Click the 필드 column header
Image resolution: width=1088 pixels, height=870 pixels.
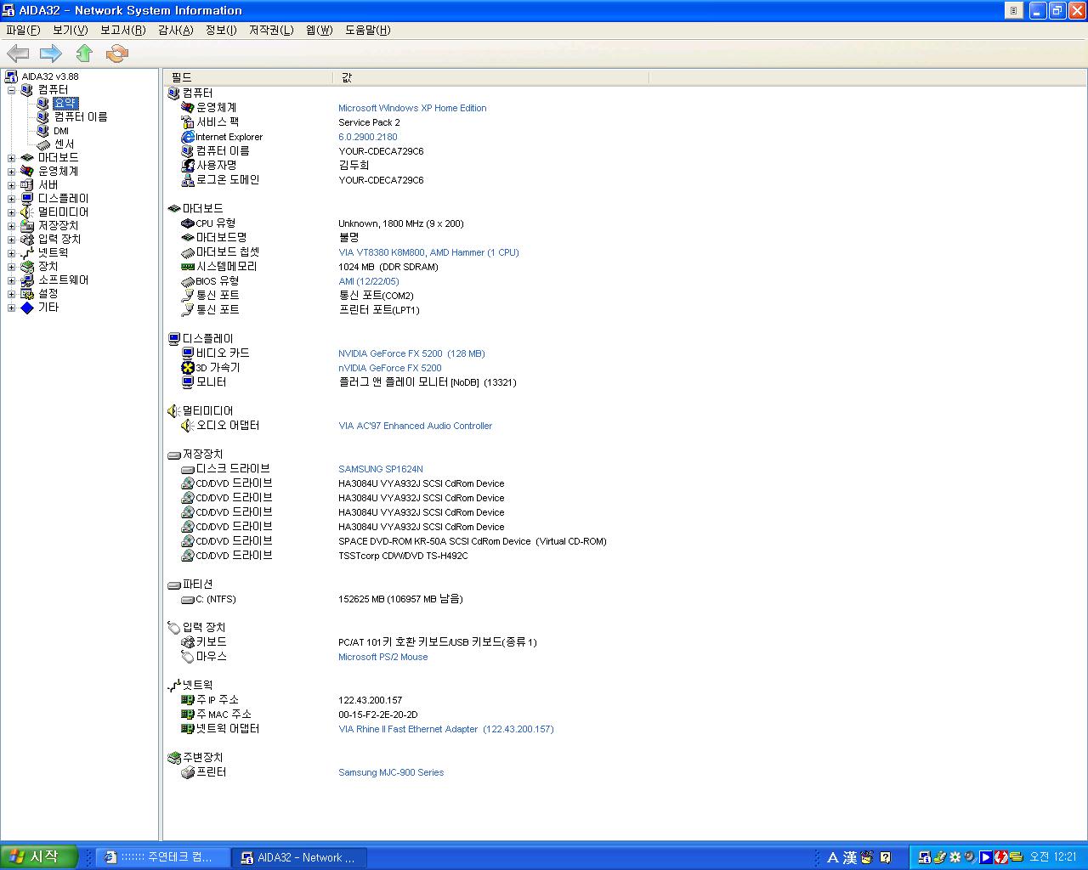click(248, 77)
